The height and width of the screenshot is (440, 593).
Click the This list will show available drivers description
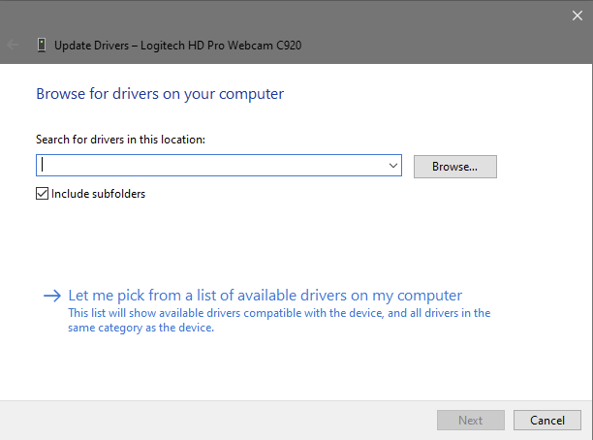pos(279,320)
